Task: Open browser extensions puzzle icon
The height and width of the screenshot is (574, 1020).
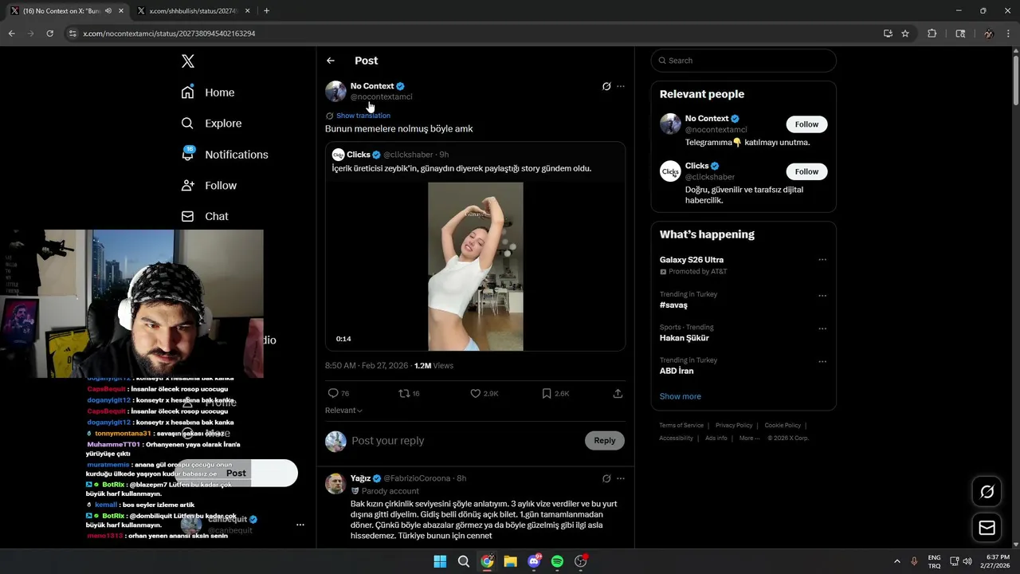Action: tap(932, 33)
